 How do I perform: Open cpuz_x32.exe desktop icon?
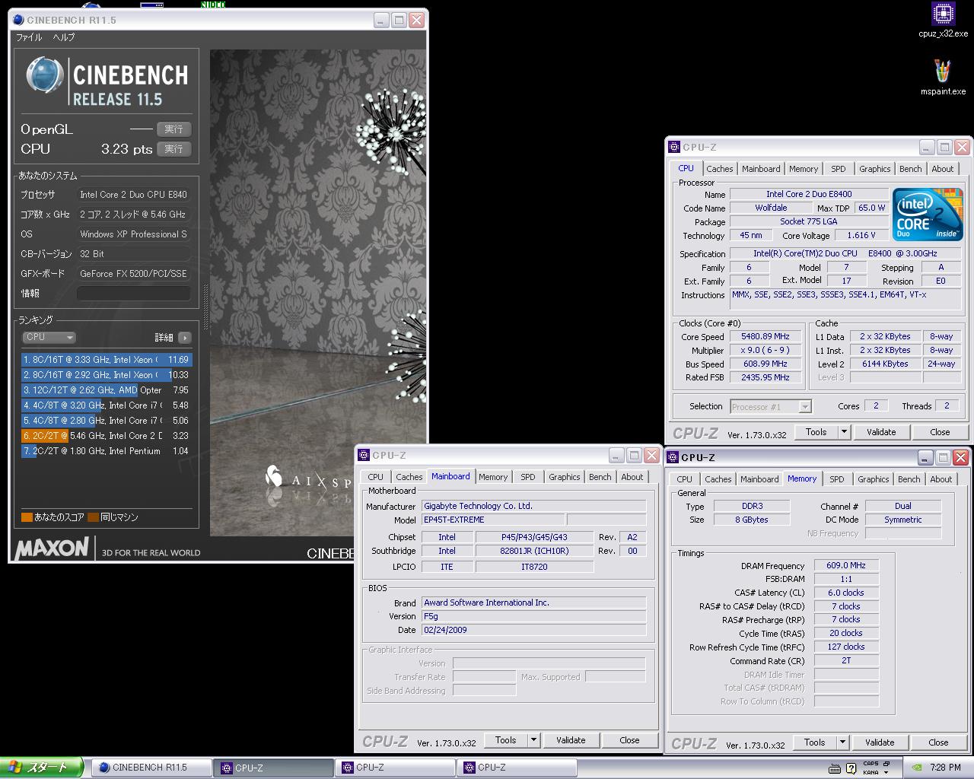944,20
